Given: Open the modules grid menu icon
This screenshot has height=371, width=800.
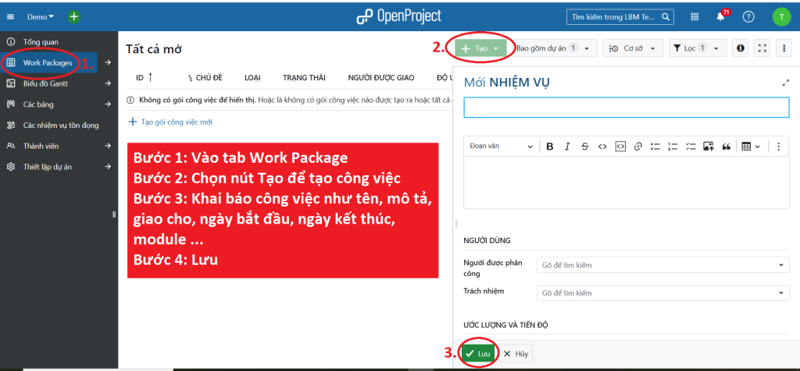Looking at the screenshot, I should [x=695, y=16].
